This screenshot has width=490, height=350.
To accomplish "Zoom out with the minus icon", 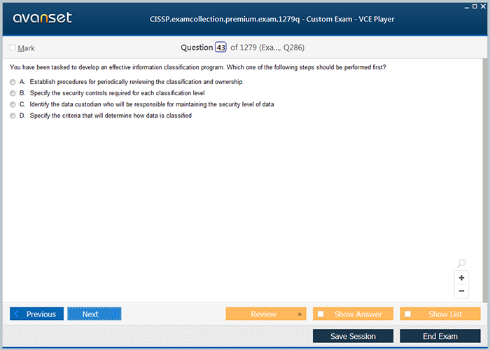I will point(461,290).
